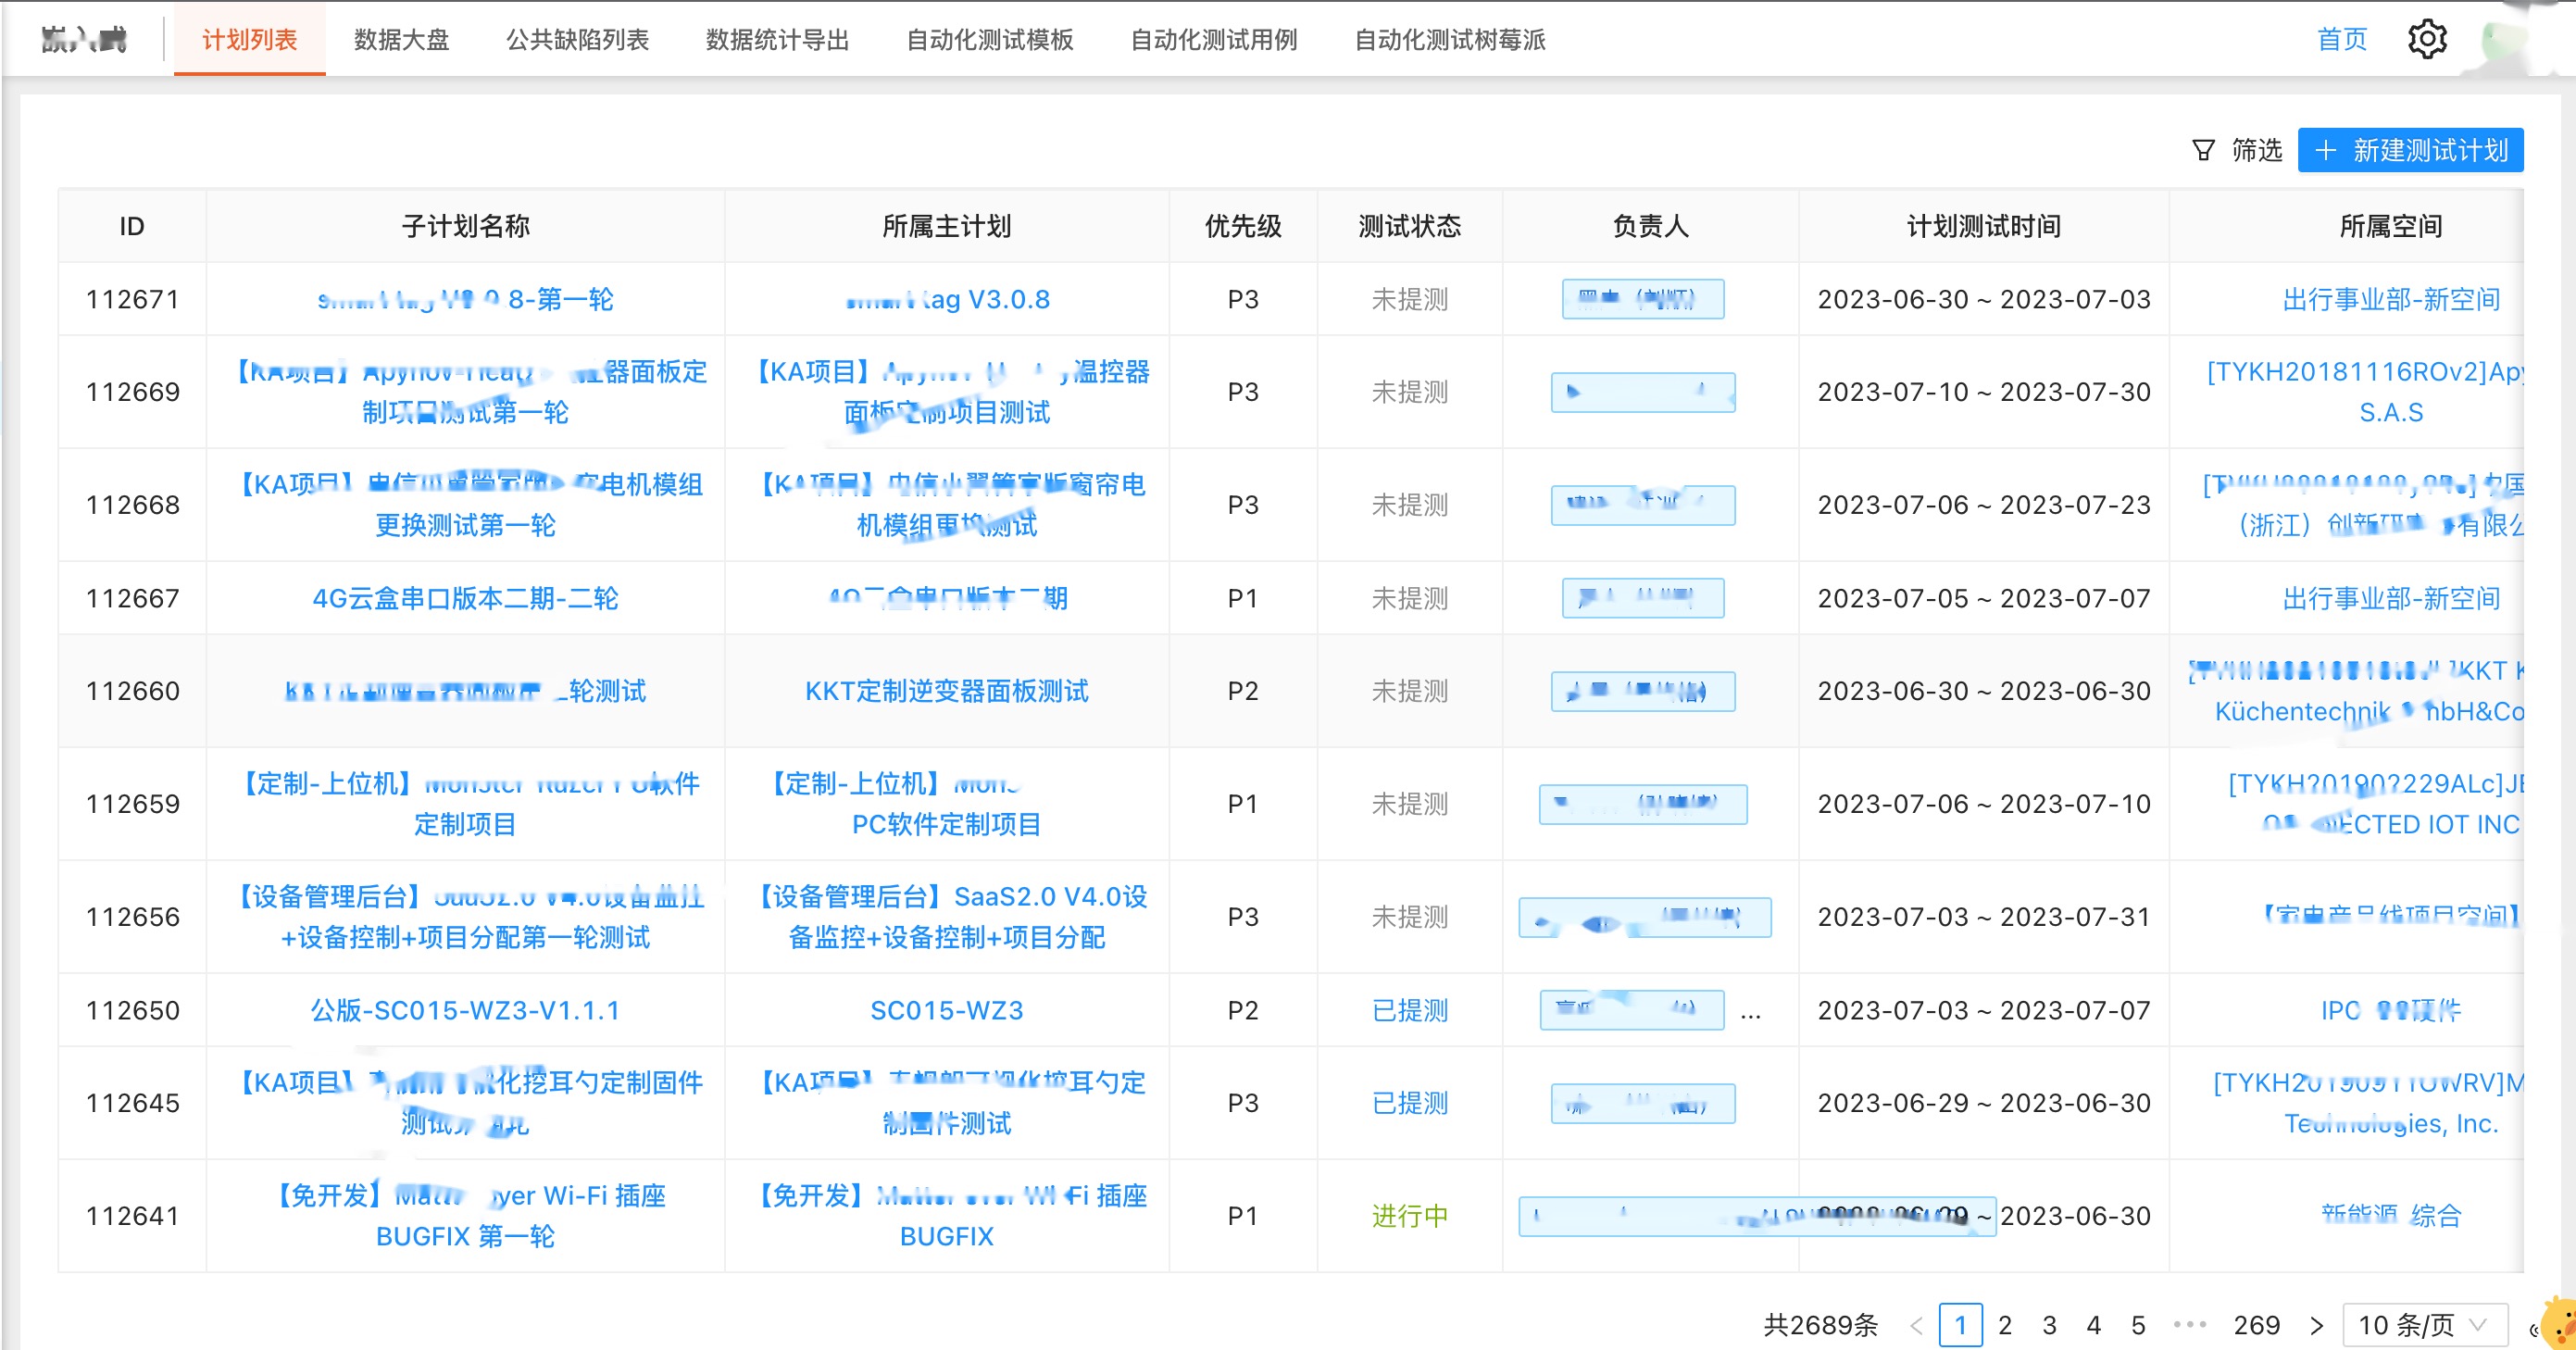This screenshot has height=1350, width=2576.
Task: Click the previous page arrow
Action: coord(1916,1325)
